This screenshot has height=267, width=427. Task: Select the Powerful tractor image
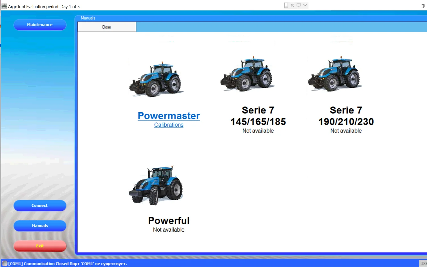(x=156, y=185)
